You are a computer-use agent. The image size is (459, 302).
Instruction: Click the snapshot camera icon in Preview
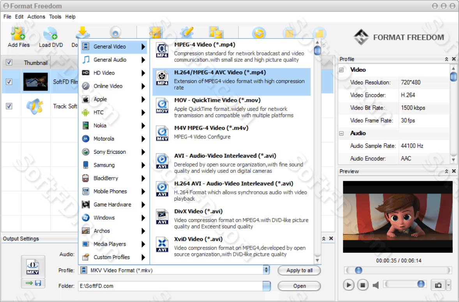(x=438, y=285)
